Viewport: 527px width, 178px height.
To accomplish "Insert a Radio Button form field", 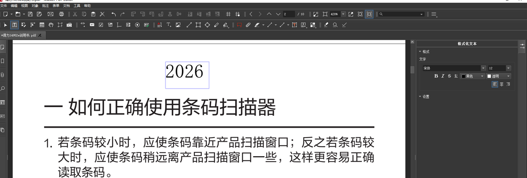I will (x=138, y=25).
